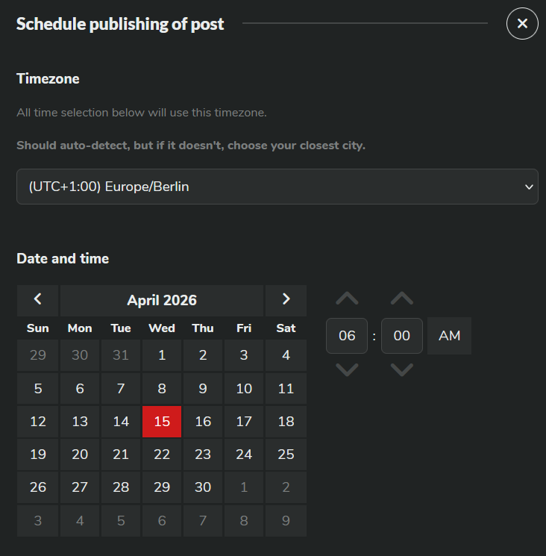This screenshot has height=556, width=546.
Task: Toggle AM/PM time period
Action: [x=449, y=336]
